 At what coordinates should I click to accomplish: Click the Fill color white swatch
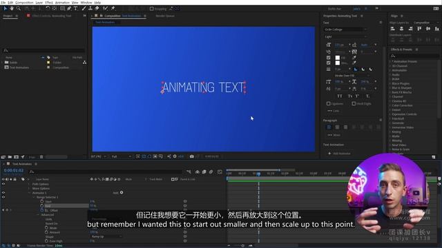tap(338, 58)
